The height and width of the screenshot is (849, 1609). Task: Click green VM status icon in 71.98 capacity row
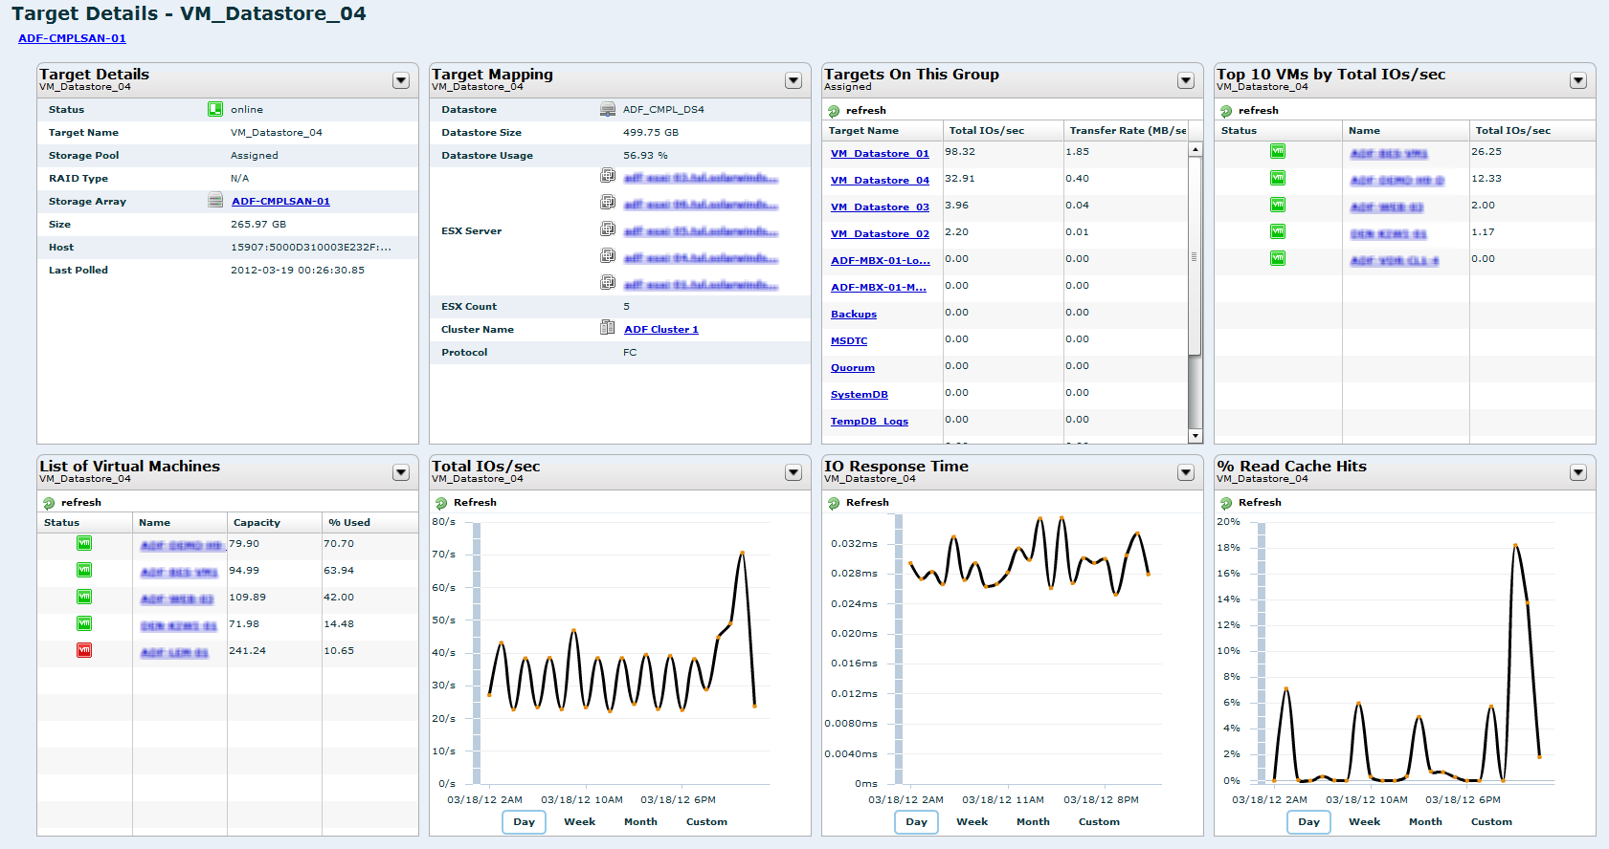84,623
